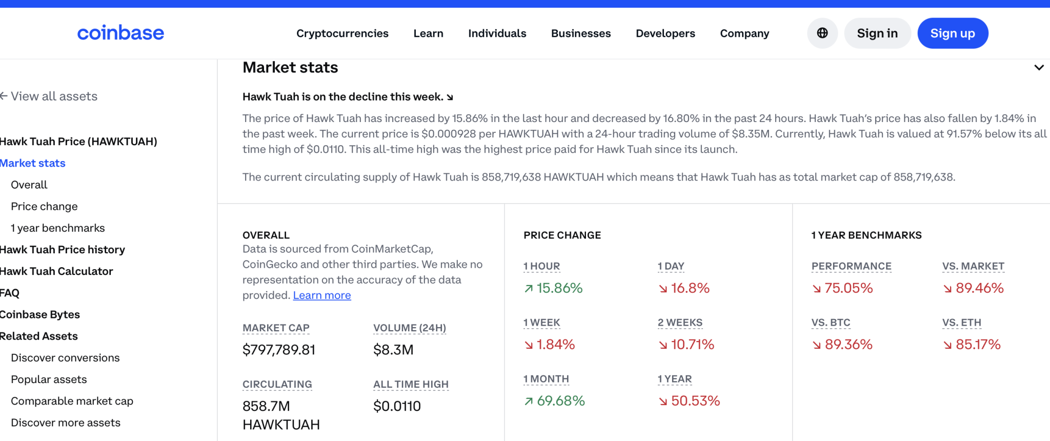The image size is (1050, 441).
Task: Select Popular assets sidebar link
Action: click(x=49, y=379)
